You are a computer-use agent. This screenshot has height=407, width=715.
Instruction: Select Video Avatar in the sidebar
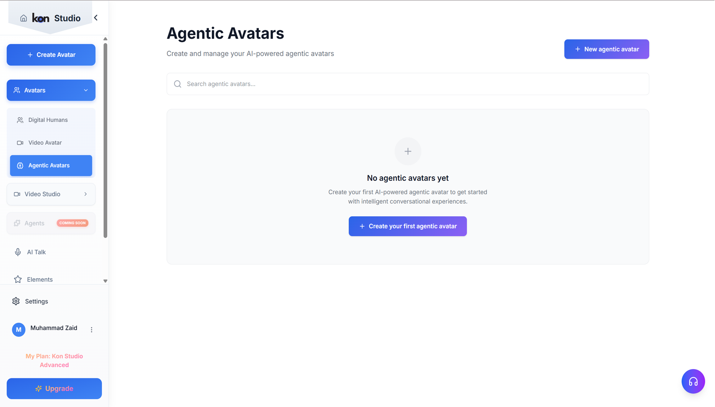tap(45, 143)
